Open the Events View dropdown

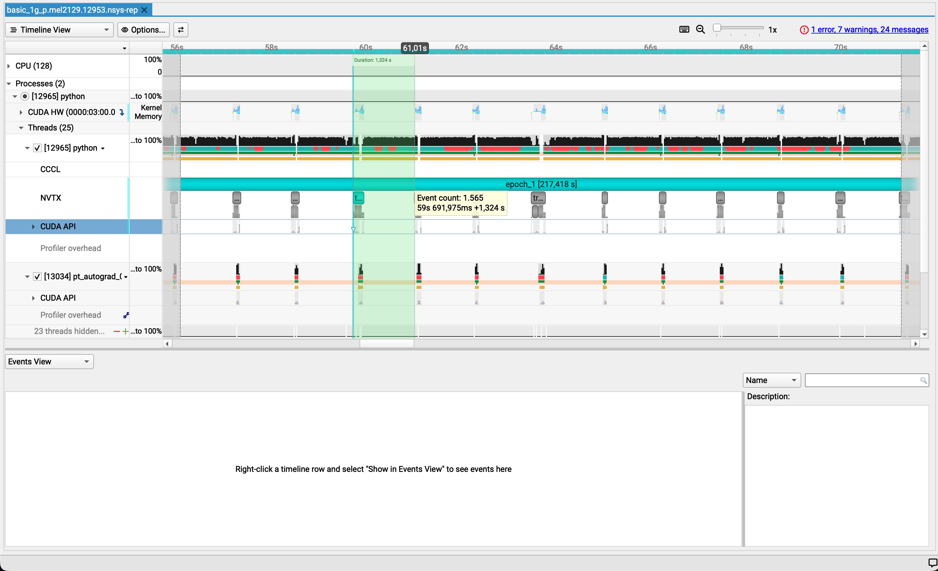coord(49,361)
